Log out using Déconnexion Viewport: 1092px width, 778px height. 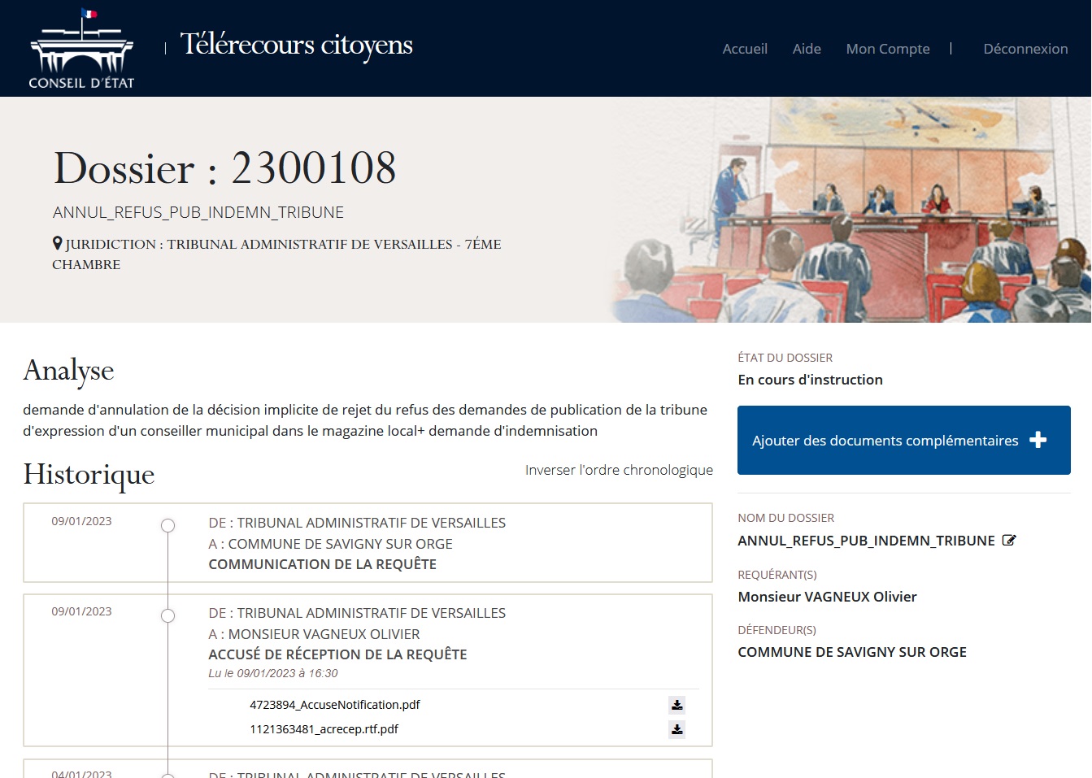(1025, 49)
